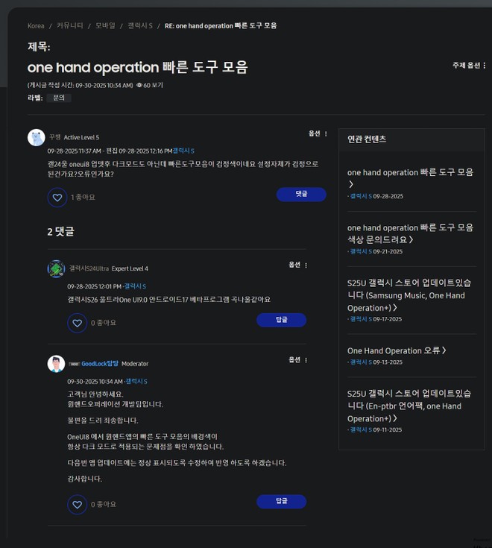The image size is (492, 548).
Task: Navigate to Korea breadcrumb link
Action: [36, 26]
